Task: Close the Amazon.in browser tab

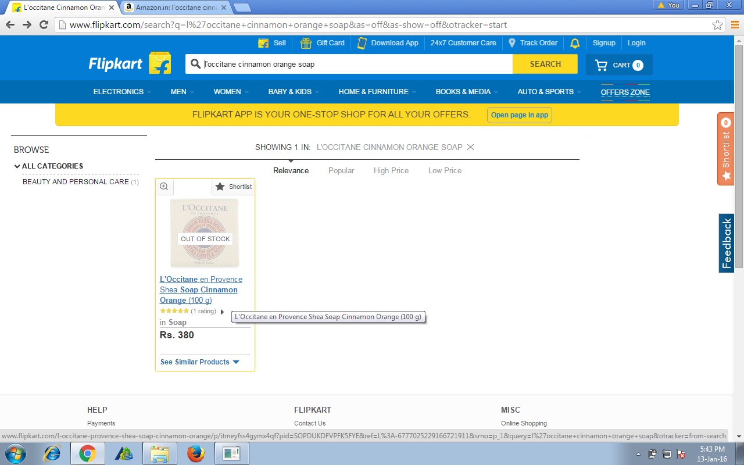Action: (223, 8)
